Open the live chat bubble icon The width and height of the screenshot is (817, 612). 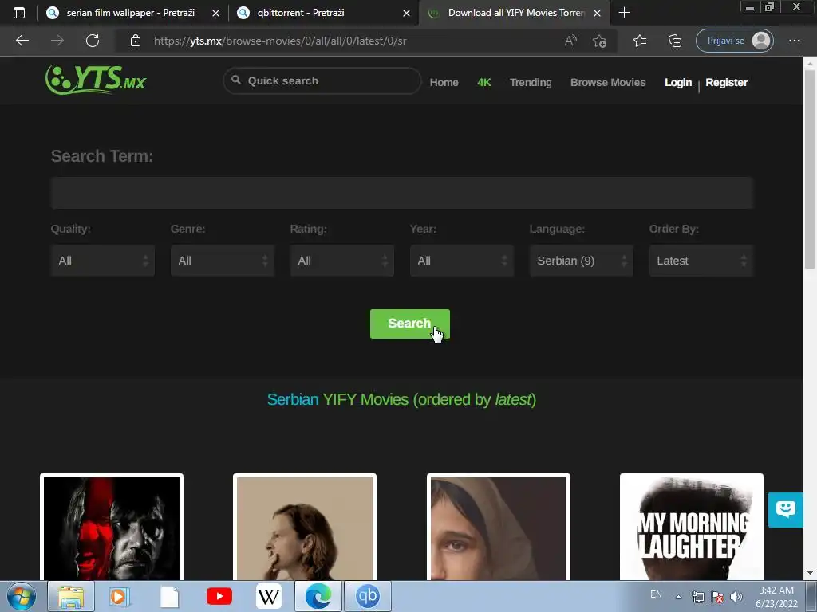click(x=785, y=509)
